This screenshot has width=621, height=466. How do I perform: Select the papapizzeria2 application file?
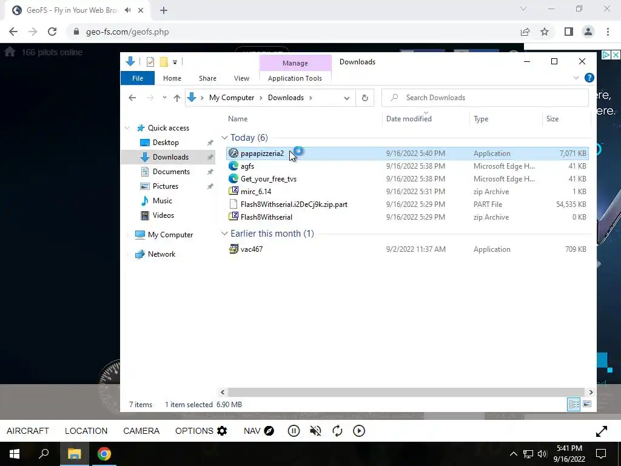click(408, 154)
